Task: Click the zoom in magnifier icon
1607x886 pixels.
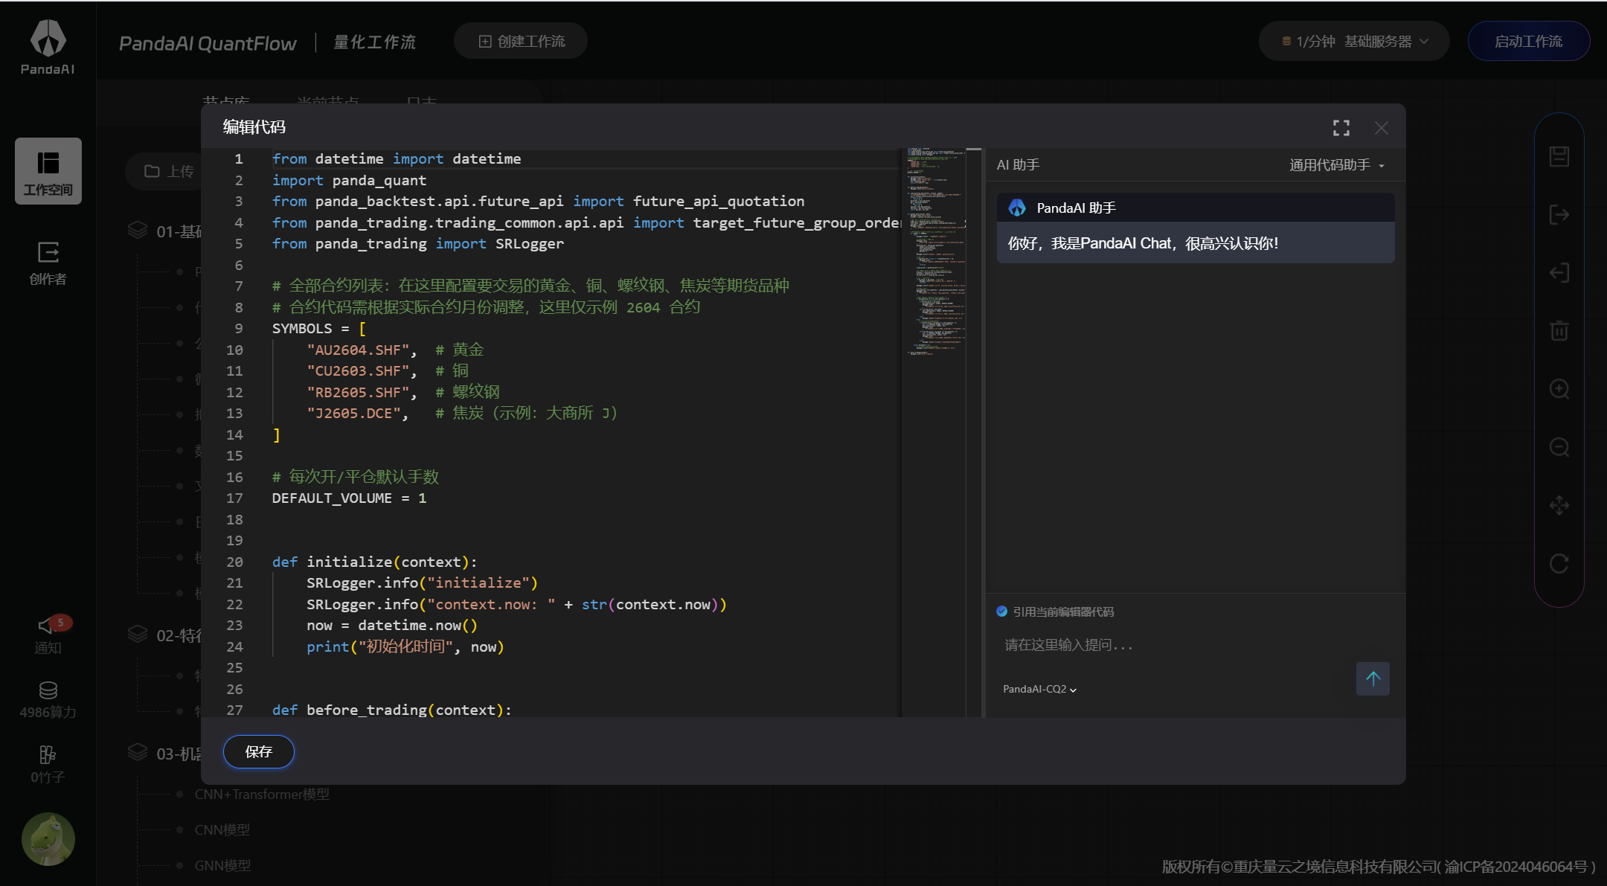Action: (x=1559, y=389)
